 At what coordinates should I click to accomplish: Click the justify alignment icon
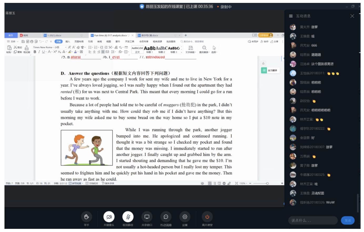pyautogui.click(x=103, y=52)
